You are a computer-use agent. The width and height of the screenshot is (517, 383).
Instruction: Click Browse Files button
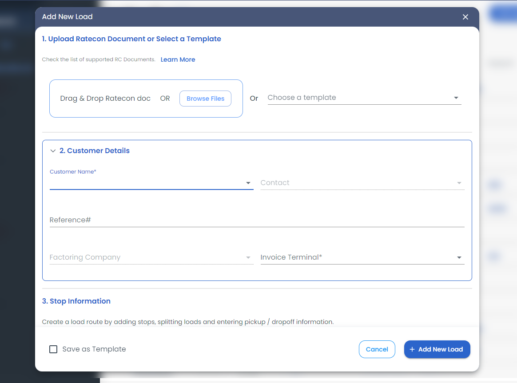tap(205, 99)
